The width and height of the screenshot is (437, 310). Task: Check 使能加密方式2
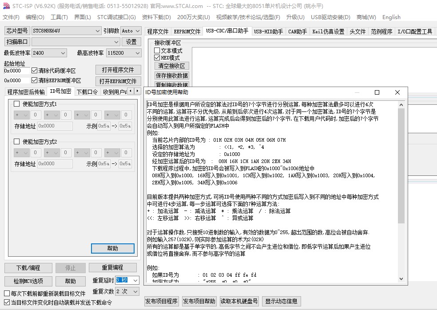point(17,141)
